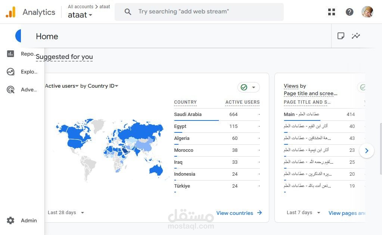382x235 pixels.
Task: Open the Explore sidebar icon
Action: tap(10, 72)
